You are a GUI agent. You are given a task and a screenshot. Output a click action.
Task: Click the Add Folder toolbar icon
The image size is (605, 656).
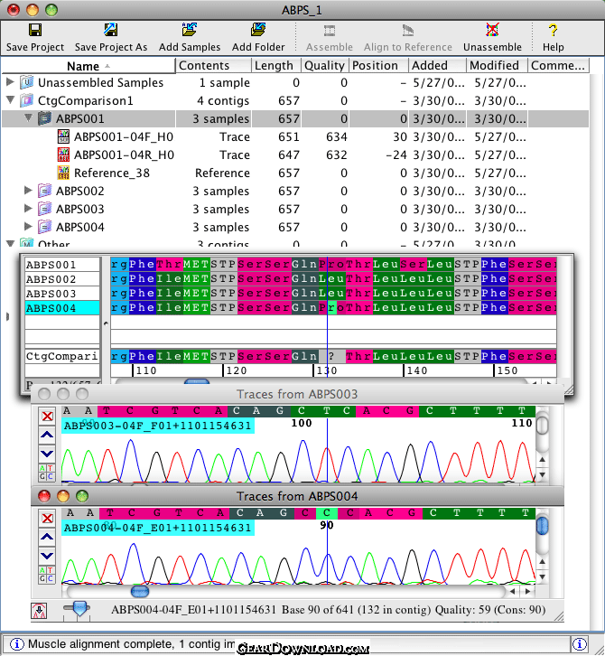258,30
